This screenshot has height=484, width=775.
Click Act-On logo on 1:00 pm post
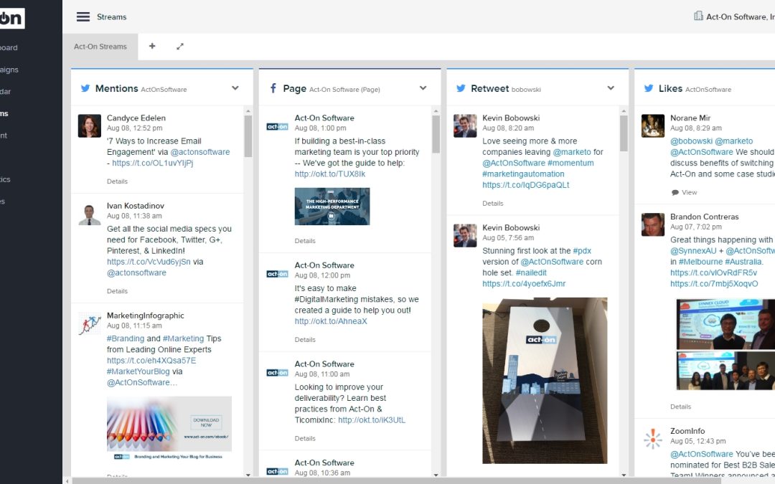277,126
